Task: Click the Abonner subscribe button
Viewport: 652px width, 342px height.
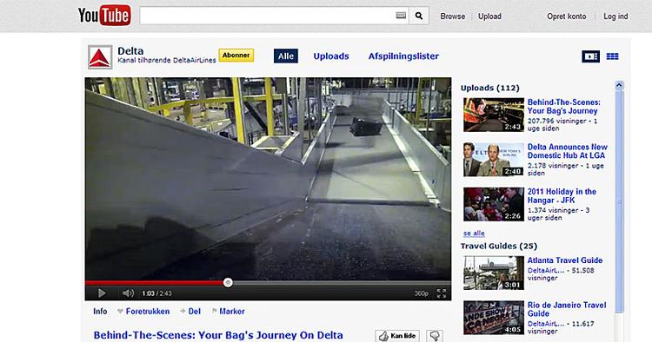Action: click(236, 56)
